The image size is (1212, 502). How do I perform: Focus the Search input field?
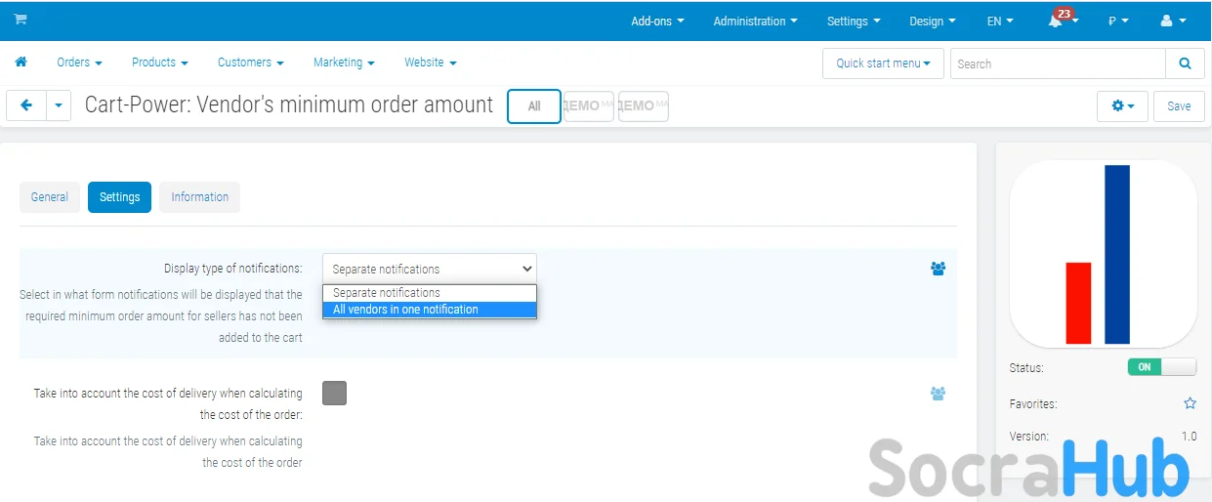1058,63
